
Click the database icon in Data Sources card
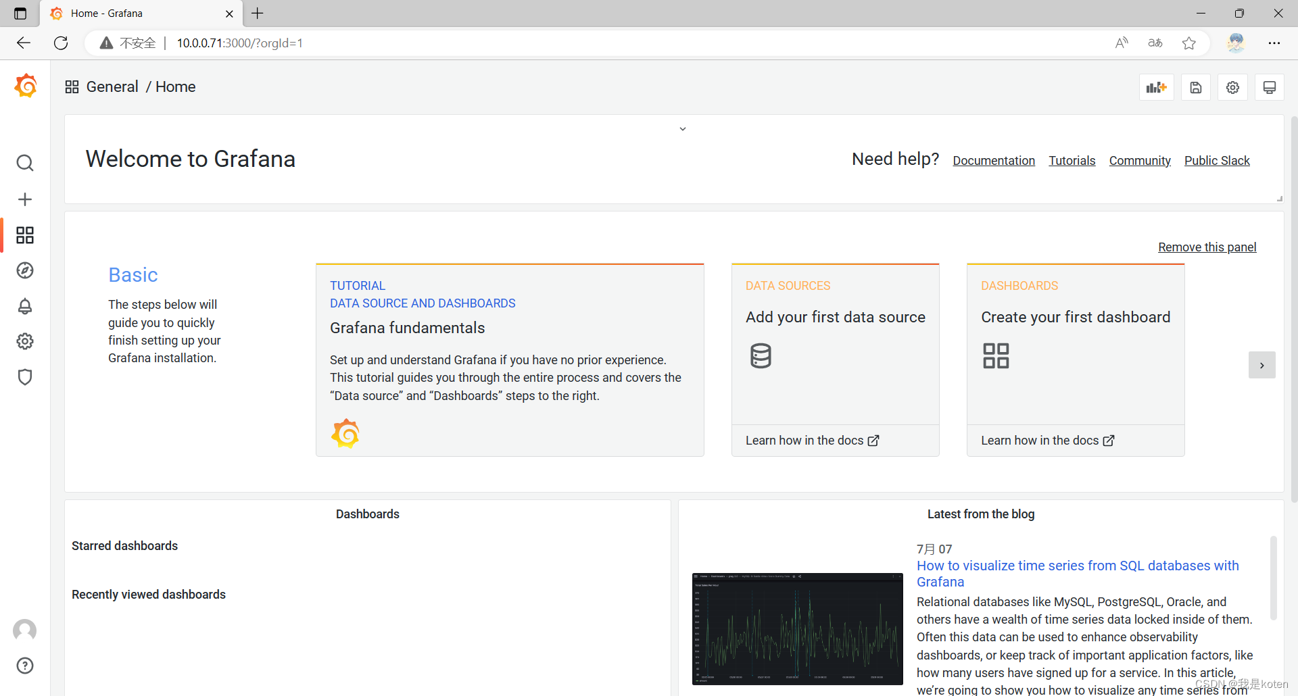click(x=761, y=355)
